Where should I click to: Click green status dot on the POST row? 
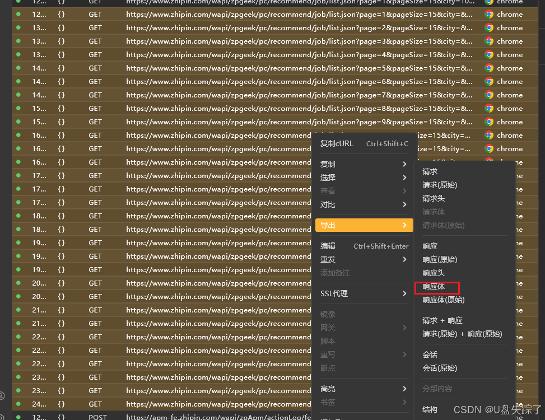click(18, 417)
